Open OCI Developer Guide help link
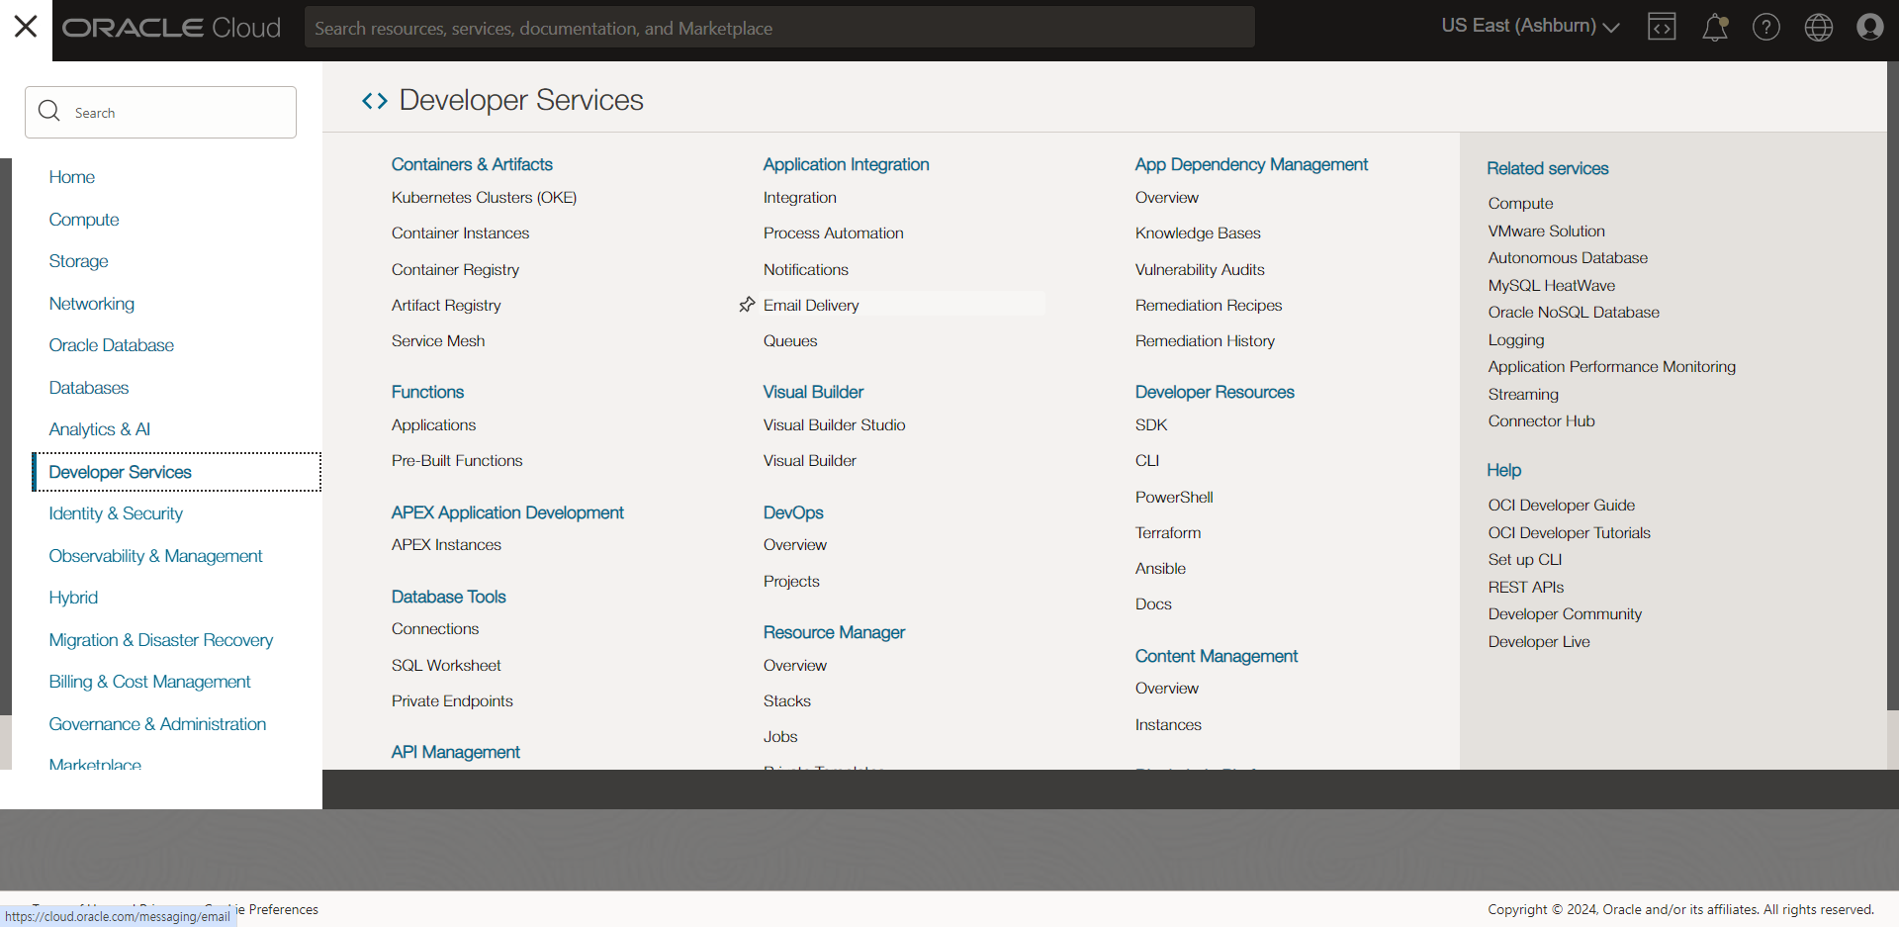1899x927 pixels. point(1562,505)
